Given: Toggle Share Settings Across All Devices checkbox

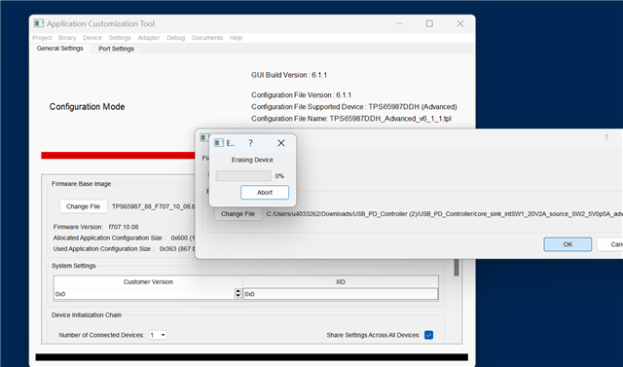Looking at the screenshot, I should 428,335.
